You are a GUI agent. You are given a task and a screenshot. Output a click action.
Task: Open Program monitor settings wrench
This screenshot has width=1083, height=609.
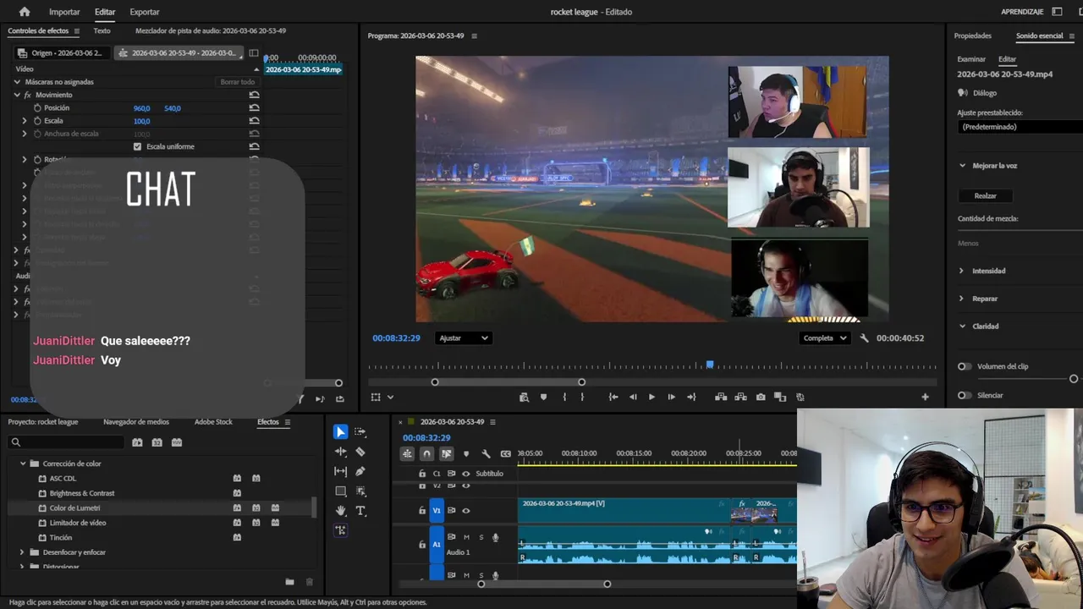(x=864, y=338)
